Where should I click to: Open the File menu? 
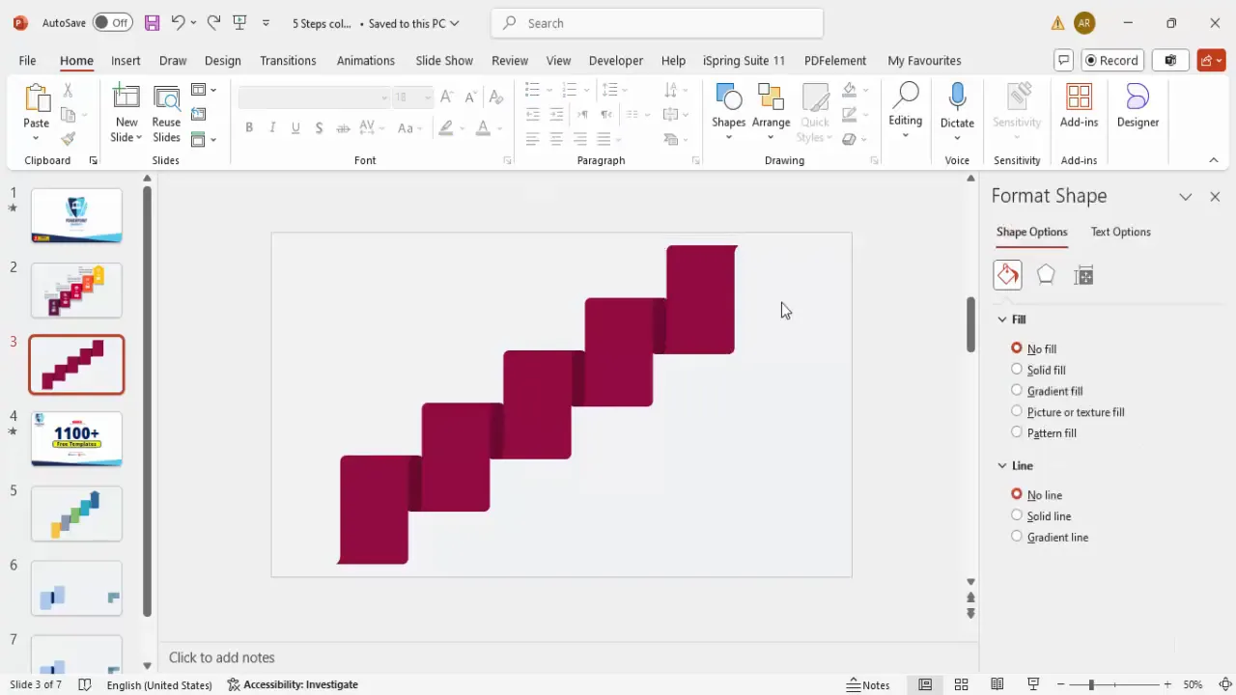tap(27, 60)
